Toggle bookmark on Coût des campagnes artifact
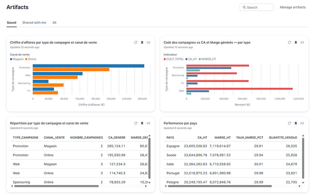Viewport: 315px width, 195px height. (x=296, y=43)
